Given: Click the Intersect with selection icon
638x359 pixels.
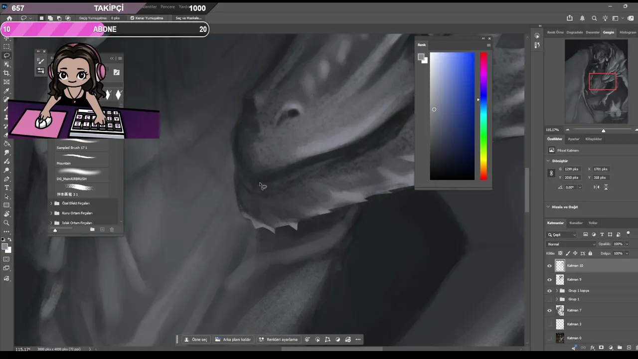Looking at the screenshot, I should [68, 18].
